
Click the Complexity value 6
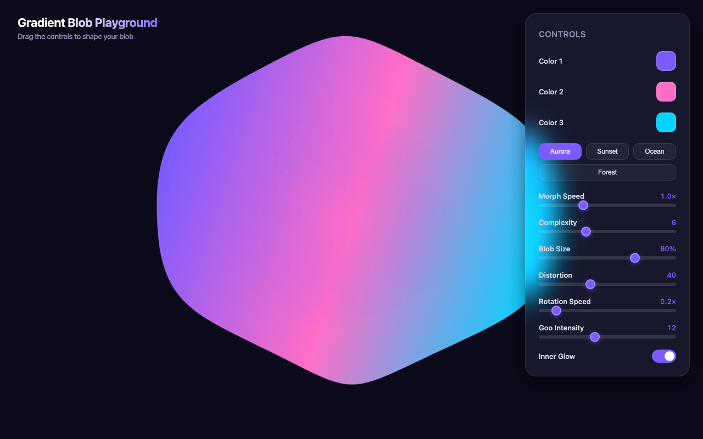674,222
